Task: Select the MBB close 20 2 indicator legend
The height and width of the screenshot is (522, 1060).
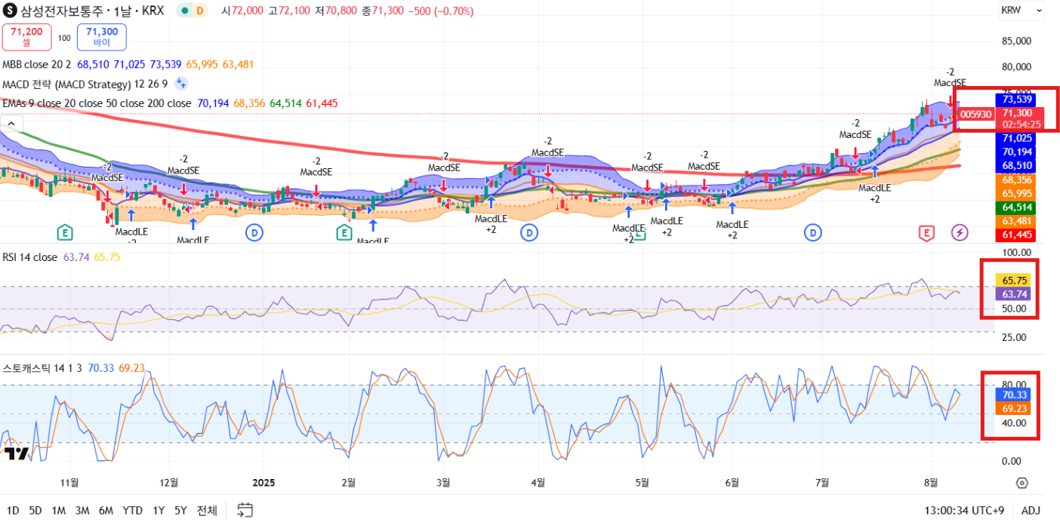Action: point(36,65)
